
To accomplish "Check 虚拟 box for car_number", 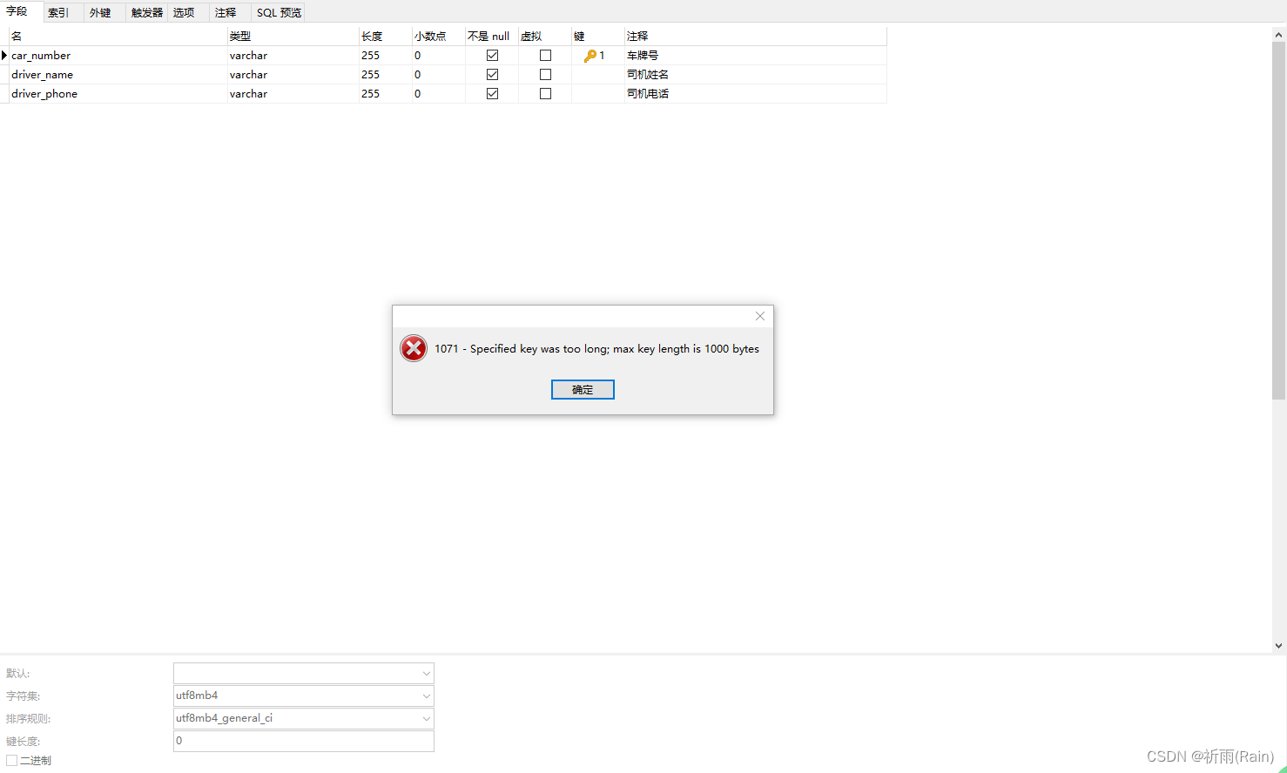I will pos(545,56).
